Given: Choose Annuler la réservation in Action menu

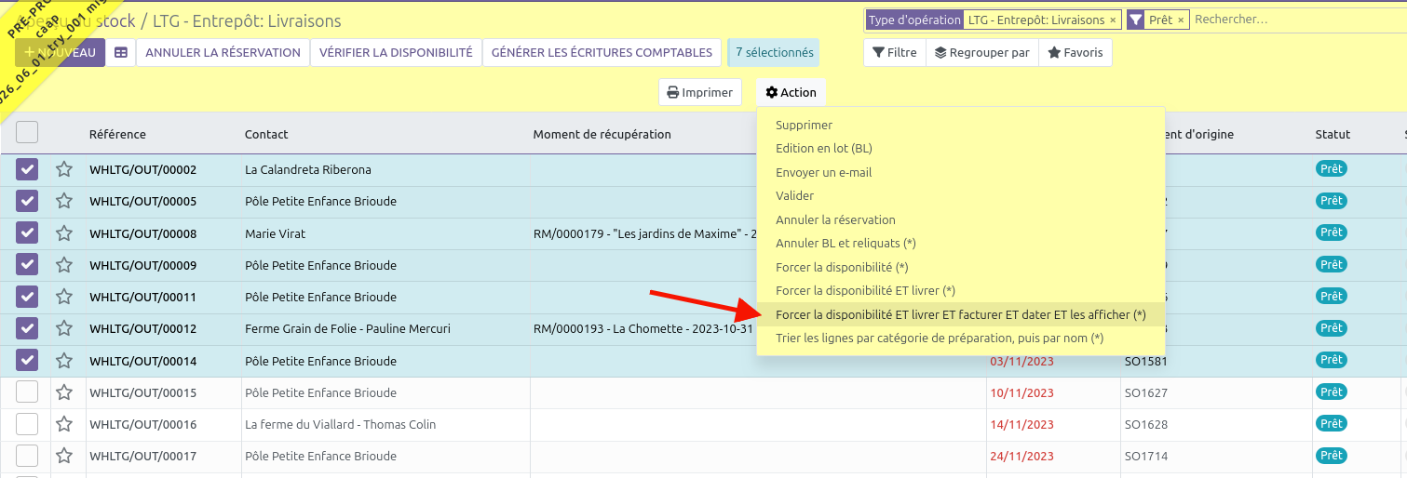Looking at the screenshot, I should pos(960,219).
